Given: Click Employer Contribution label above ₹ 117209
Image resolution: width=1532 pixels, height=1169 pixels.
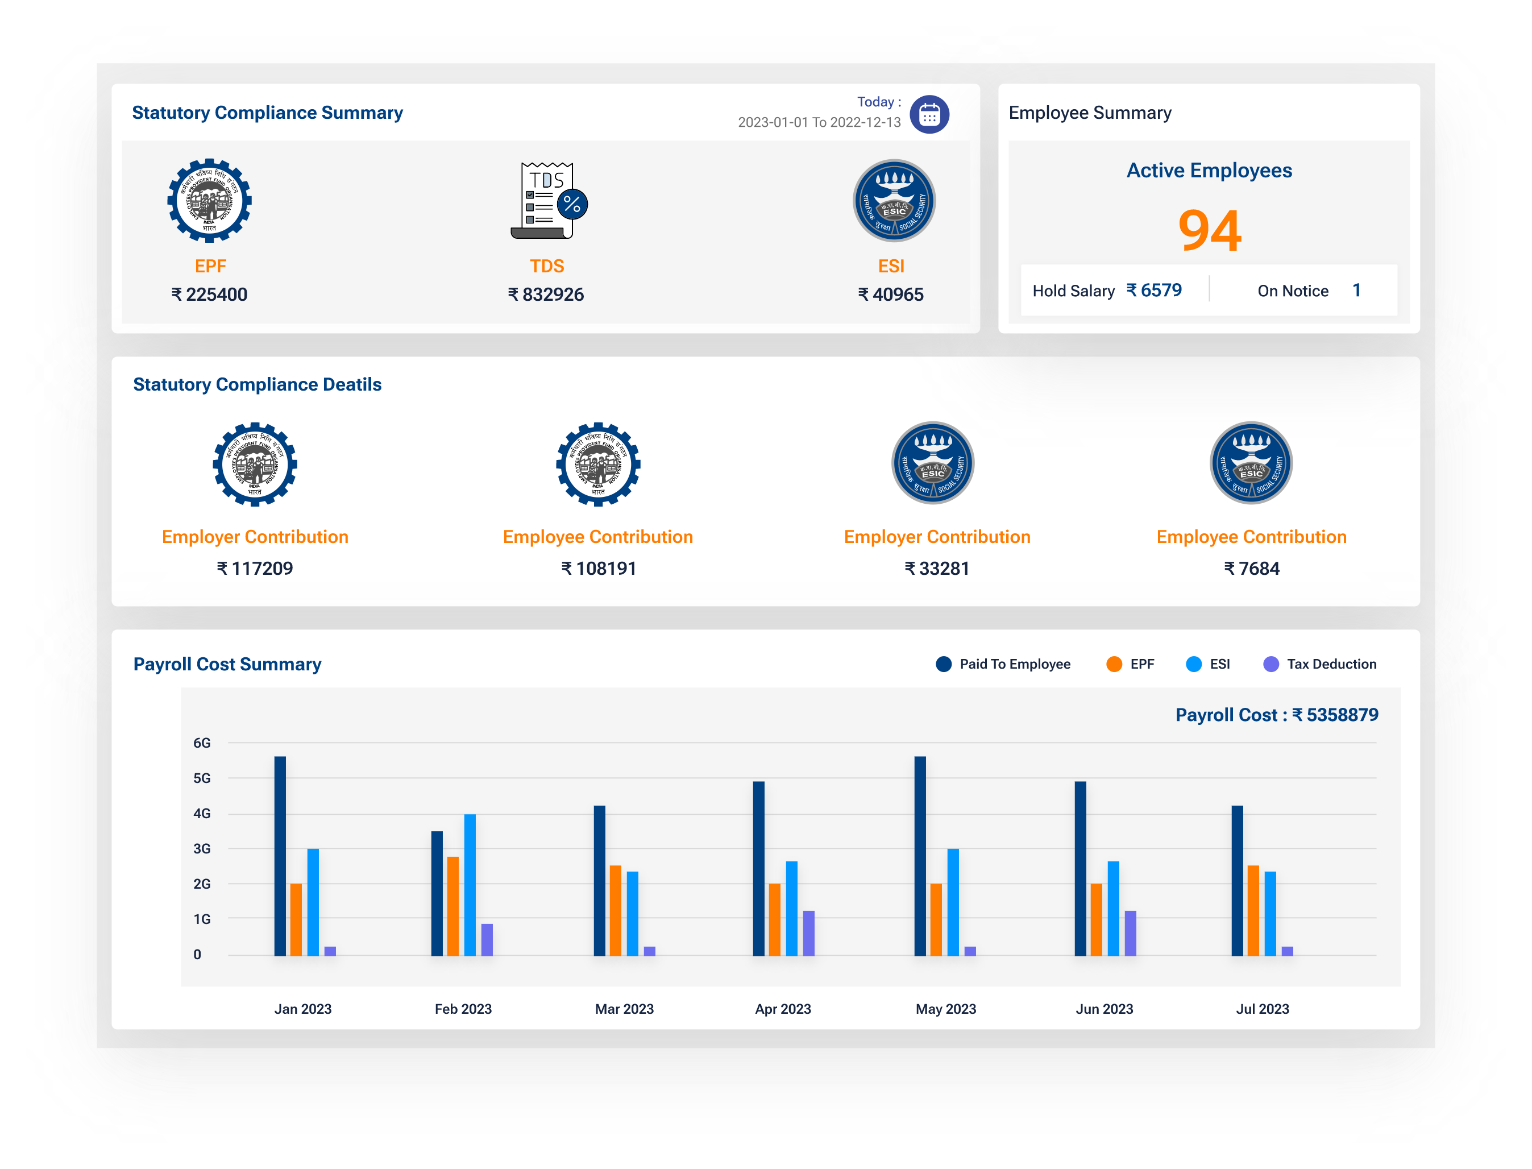Looking at the screenshot, I should pyautogui.click(x=255, y=537).
